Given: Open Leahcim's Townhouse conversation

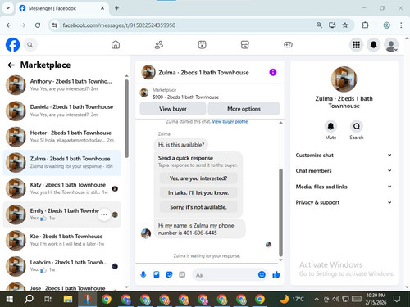Looking at the screenshot, I should coord(61,266).
